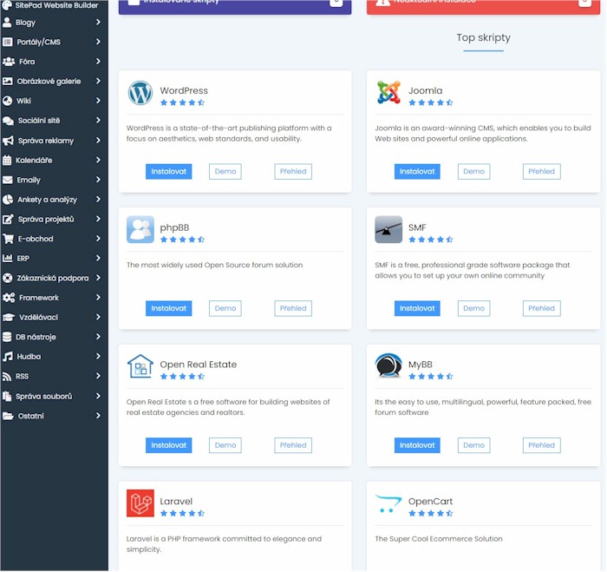Click the SMF logo icon
The image size is (607, 572).
coord(388,229)
